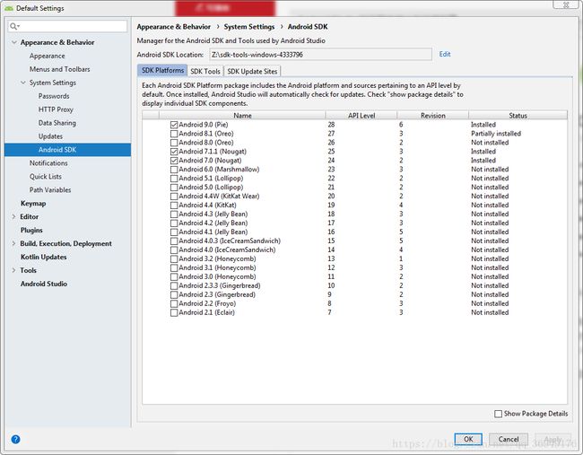Click the Cancel button
The width and height of the screenshot is (583, 455).
[509, 439]
